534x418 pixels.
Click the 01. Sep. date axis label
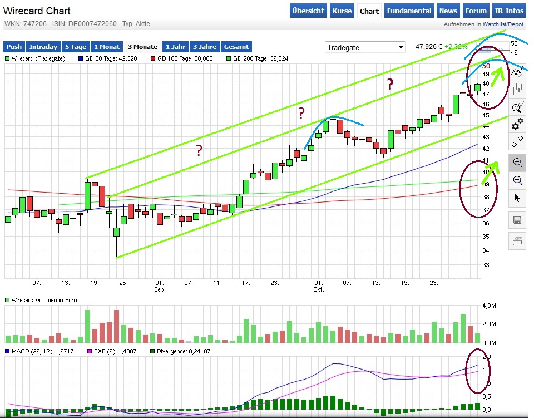pyautogui.click(x=160, y=286)
